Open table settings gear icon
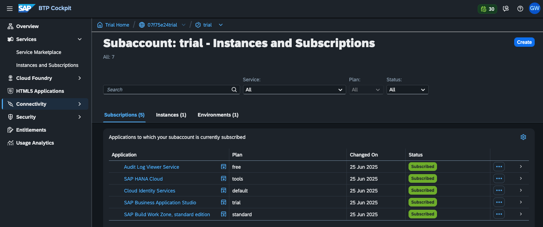Image resolution: width=543 pixels, height=227 pixels. click(x=524, y=137)
